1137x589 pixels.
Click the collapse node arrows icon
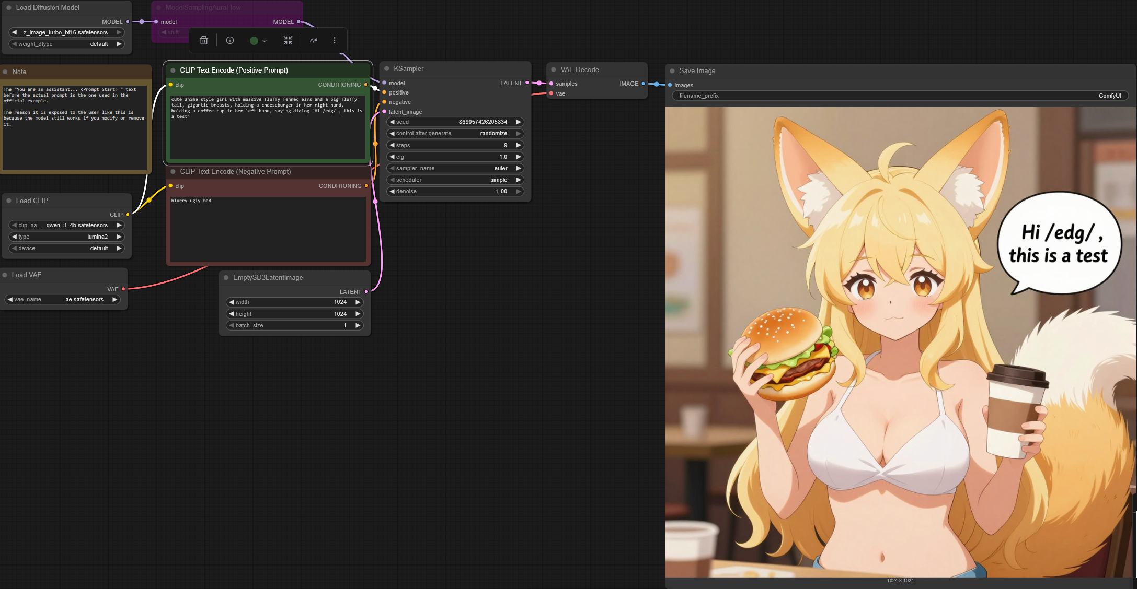coord(288,40)
